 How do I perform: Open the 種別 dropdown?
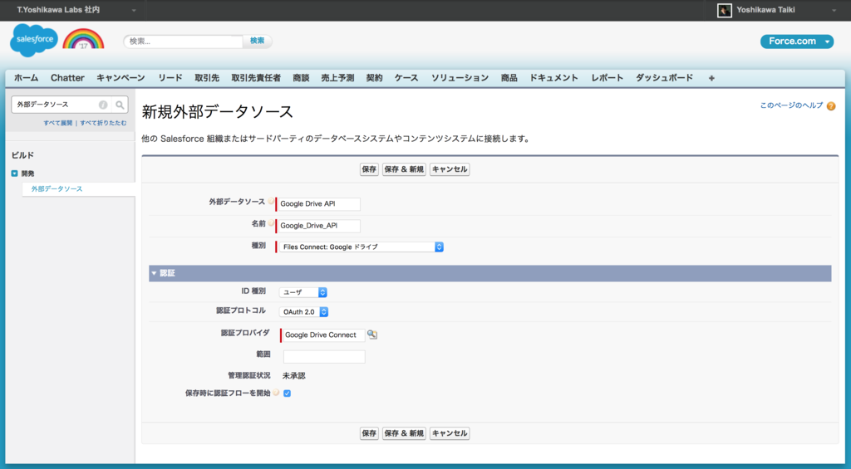(x=362, y=247)
